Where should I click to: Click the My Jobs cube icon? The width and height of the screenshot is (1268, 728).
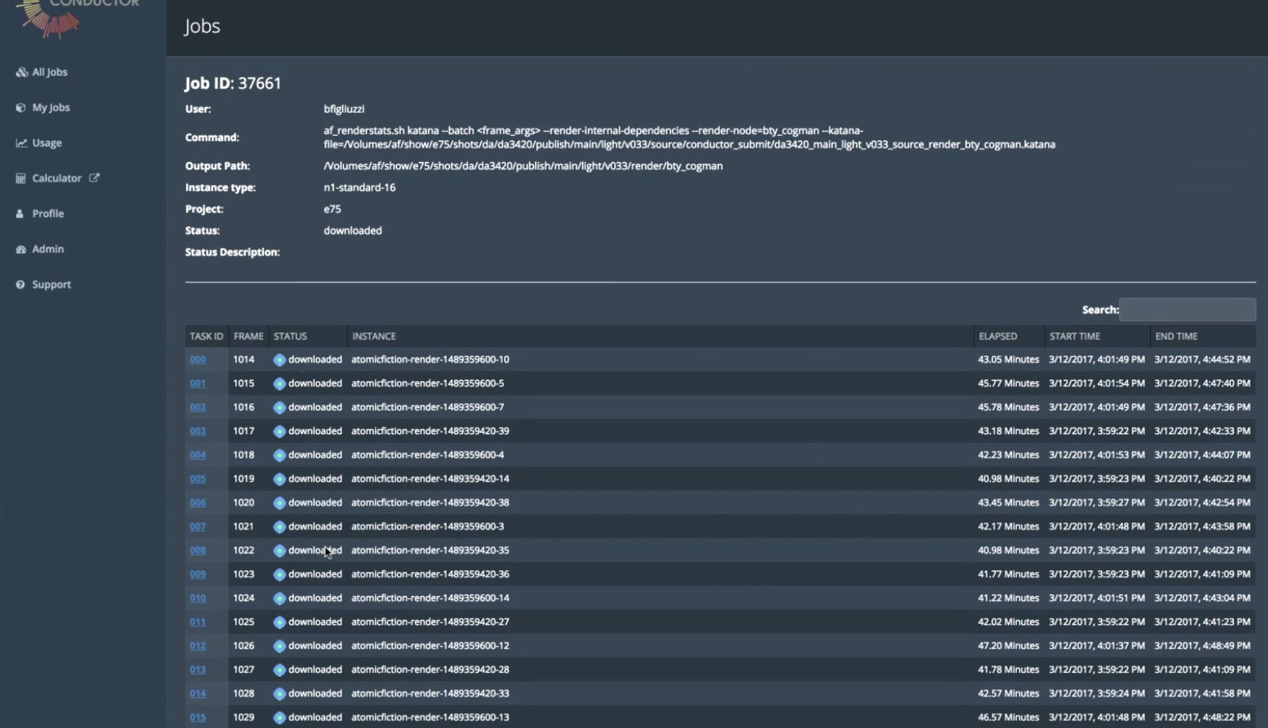[21, 108]
